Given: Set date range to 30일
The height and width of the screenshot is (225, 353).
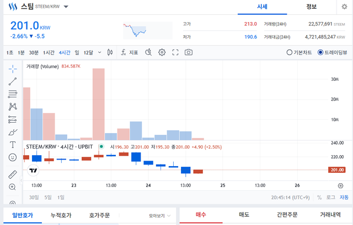Looking at the screenshot, I should click(x=34, y=197).
